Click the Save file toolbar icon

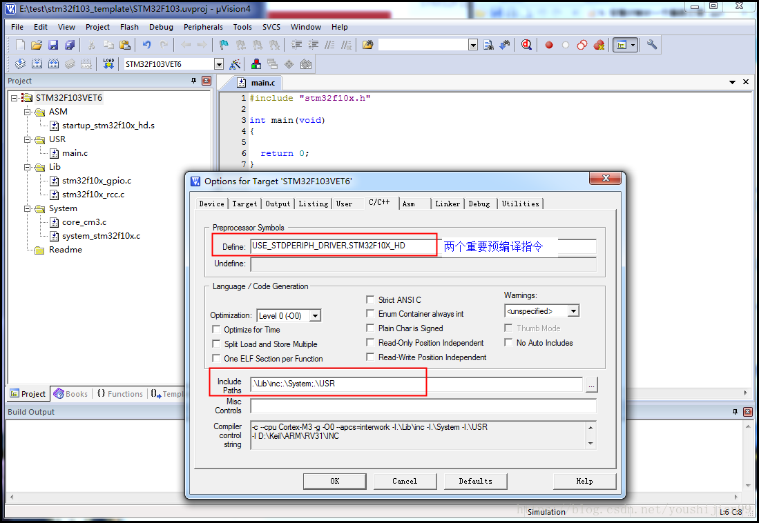[x=53, y=45]
